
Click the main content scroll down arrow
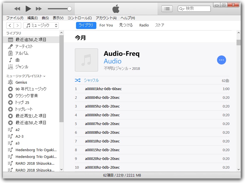(x=239, y=169)
